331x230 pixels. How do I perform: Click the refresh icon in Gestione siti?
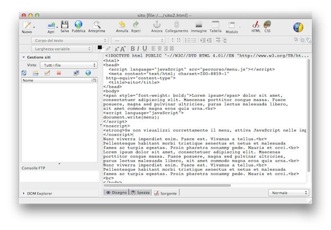coord(24,73)
